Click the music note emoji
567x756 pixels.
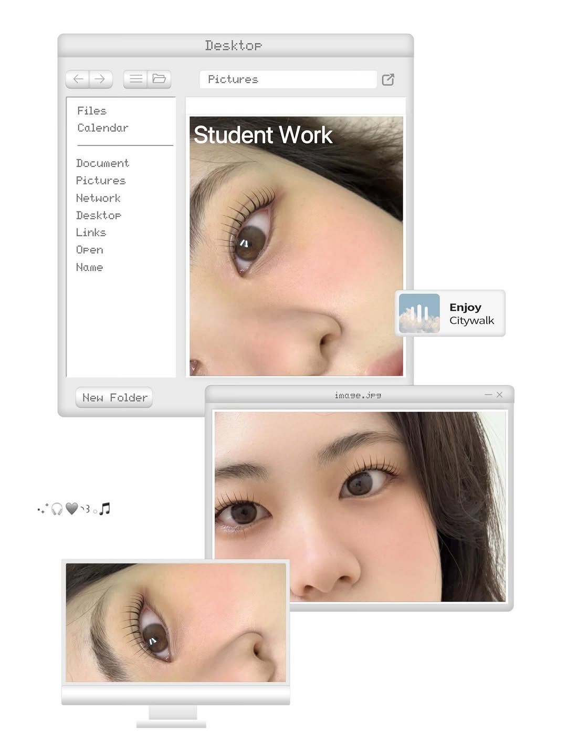click(x=105, y=508)
